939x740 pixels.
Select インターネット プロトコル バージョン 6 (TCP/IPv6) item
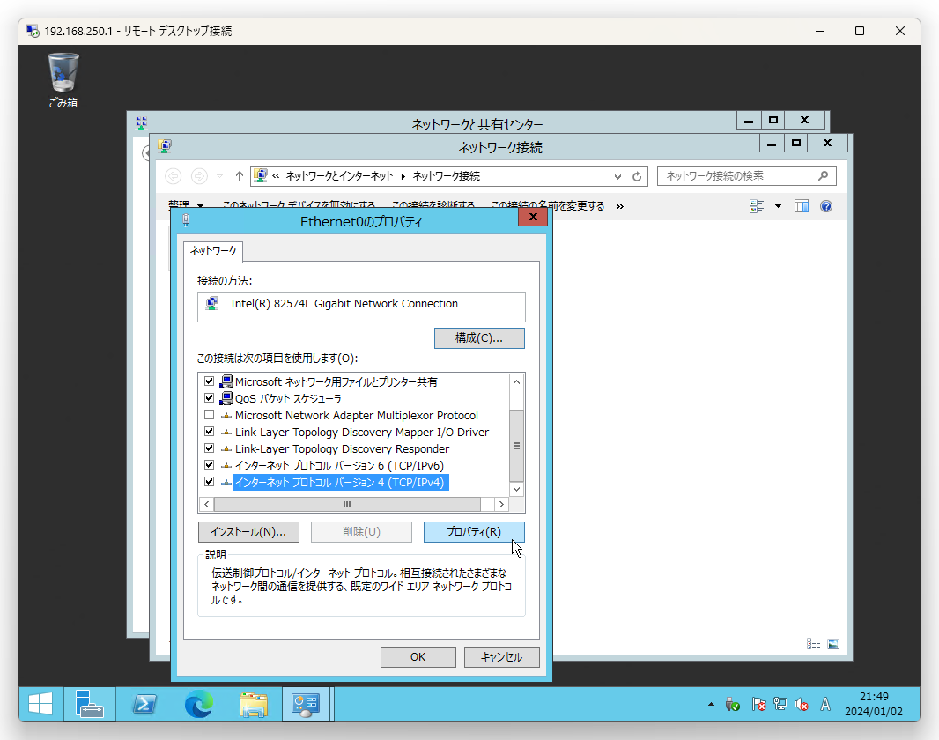[x=339, y=466]
